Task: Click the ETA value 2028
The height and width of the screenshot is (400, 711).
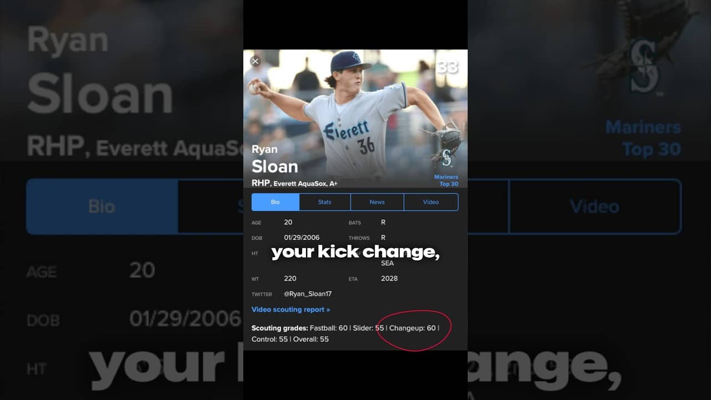Action: 389,278
